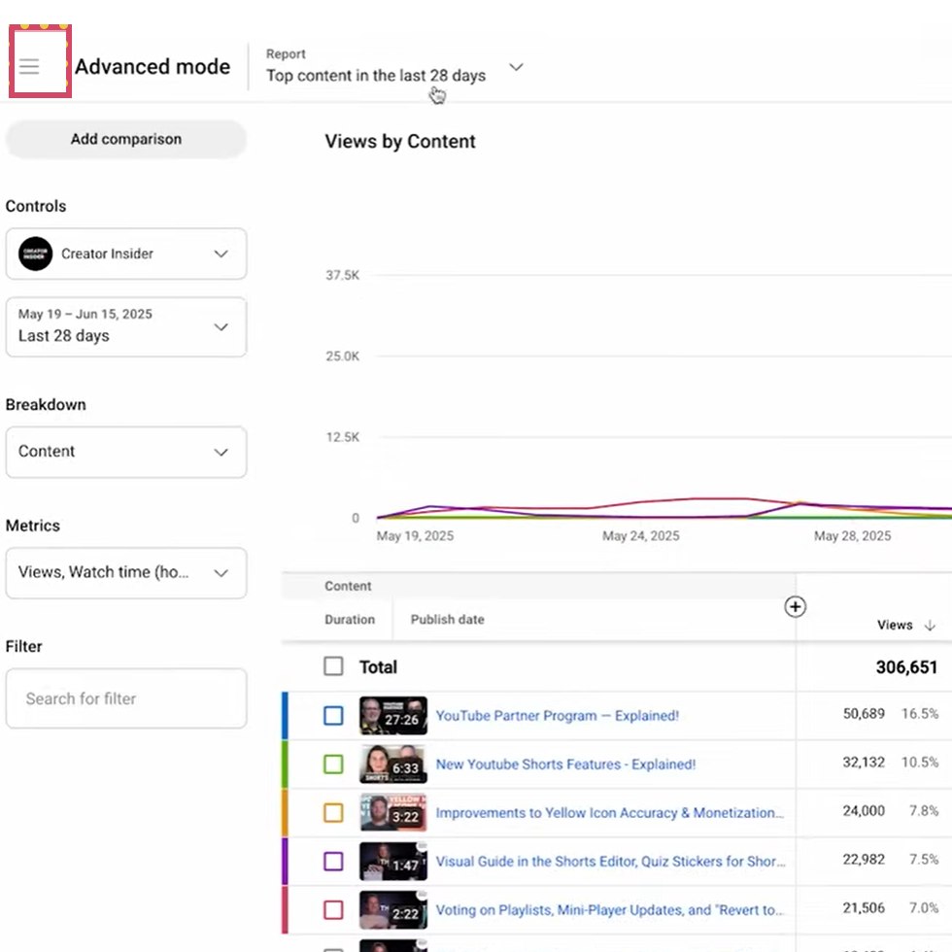Screen dimensions: 952x952
Task: Tick the Visual Guide Shorts Editor checkbox
Action: 333,861
